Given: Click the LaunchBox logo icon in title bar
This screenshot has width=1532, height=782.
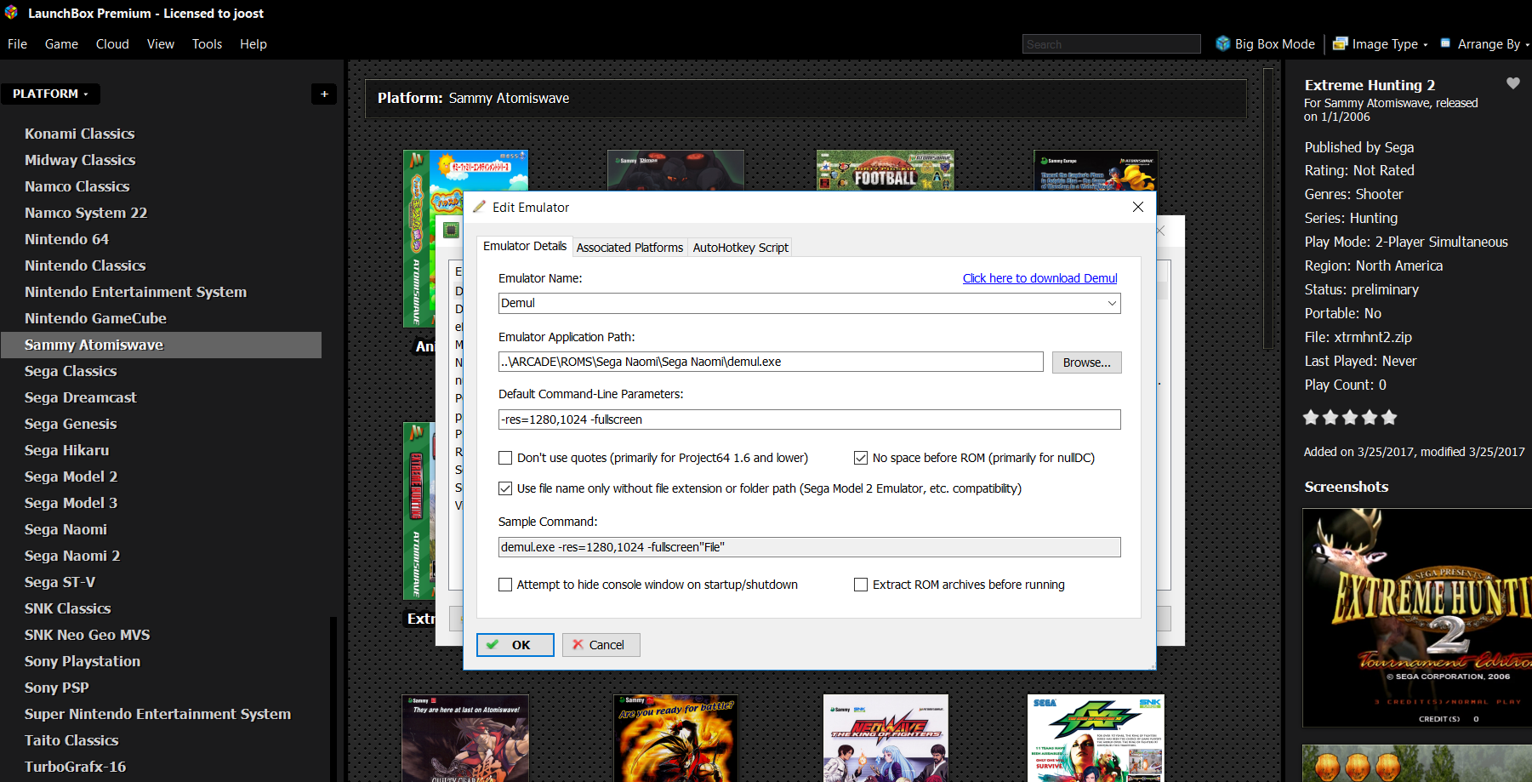Looking at the screenshot, I should 11,13.
